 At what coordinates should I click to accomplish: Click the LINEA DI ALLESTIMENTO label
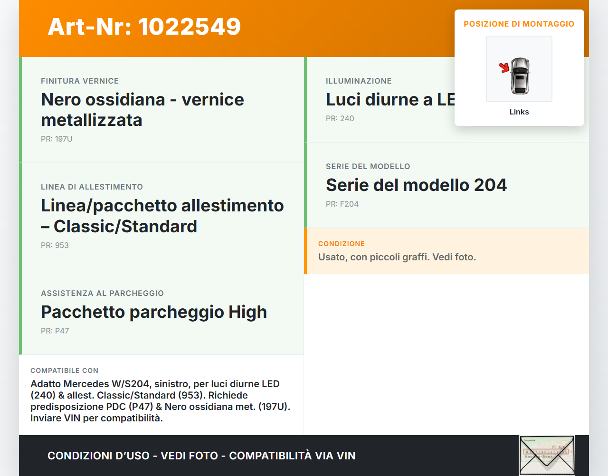point(92,187)
